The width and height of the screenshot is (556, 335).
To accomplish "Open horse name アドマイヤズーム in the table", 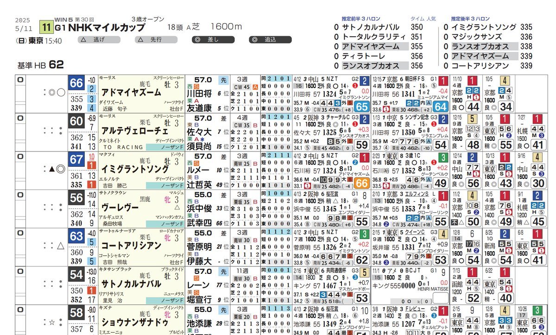I will pos(132,92).
